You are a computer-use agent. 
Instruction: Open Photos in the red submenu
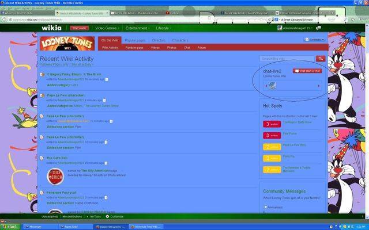tap(172, 48)
